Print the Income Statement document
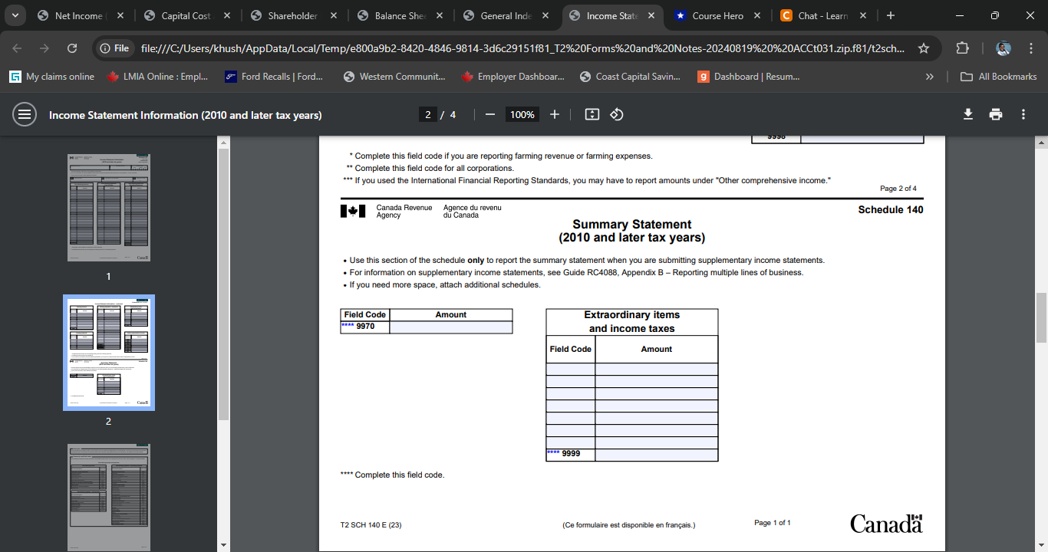 click(x=996, y=113)
